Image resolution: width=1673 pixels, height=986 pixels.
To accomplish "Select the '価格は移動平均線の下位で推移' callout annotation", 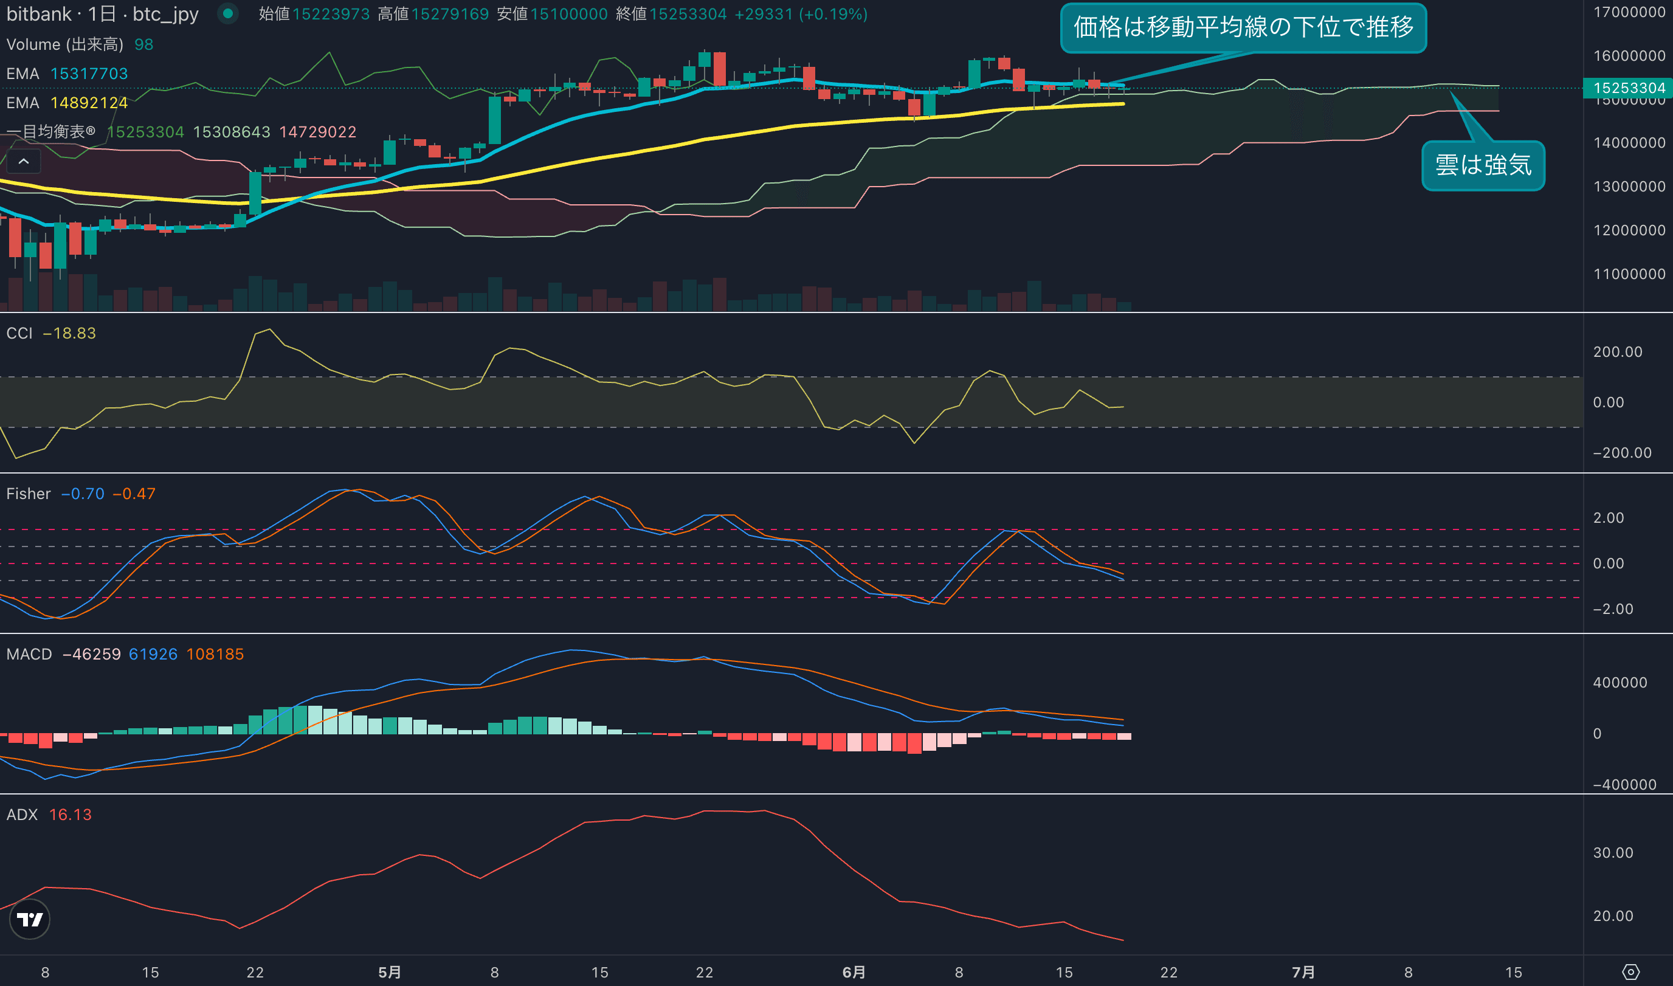I will (1243, 28).
